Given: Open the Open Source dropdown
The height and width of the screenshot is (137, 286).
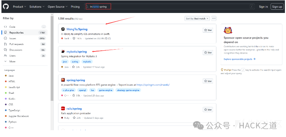Looking at the screenshot, I should 58,7.
